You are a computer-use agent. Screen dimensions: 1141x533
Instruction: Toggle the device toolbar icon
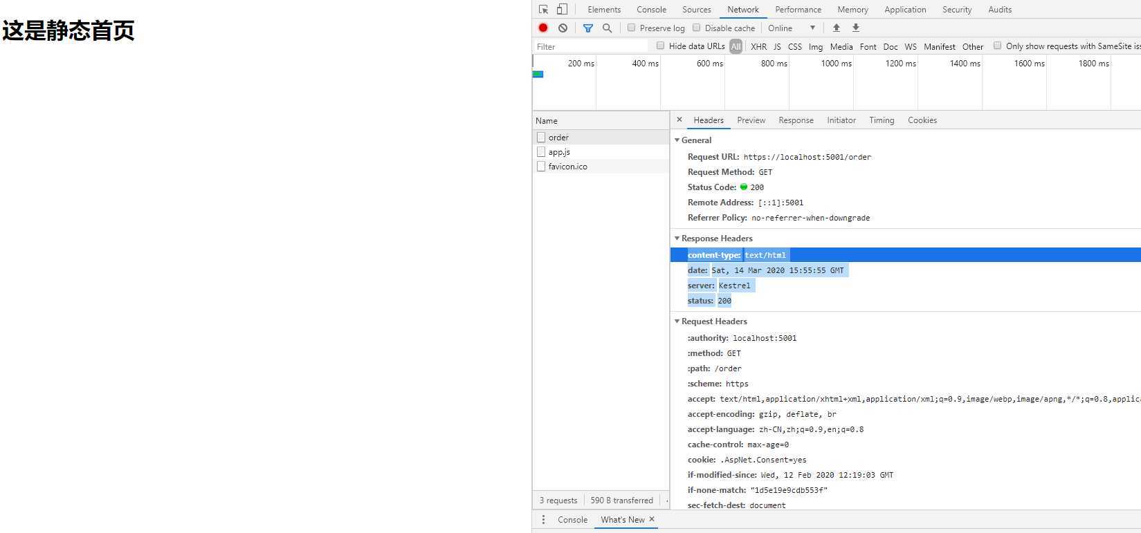562,10
